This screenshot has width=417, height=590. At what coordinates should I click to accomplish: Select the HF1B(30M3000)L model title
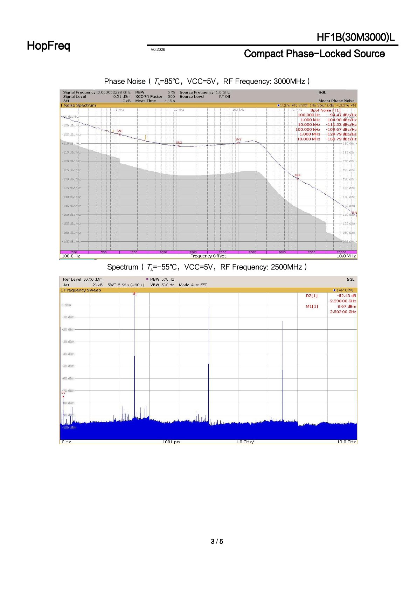point(355,37)
